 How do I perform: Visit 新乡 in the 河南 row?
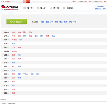tap(32, 74)
